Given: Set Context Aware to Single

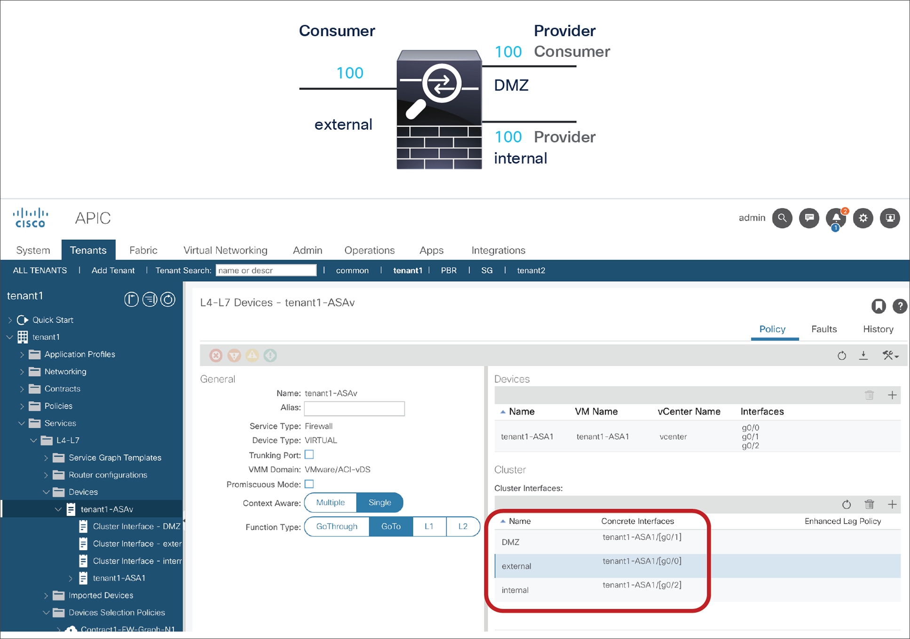Looking at the screenshot, I should pos(380,503).
